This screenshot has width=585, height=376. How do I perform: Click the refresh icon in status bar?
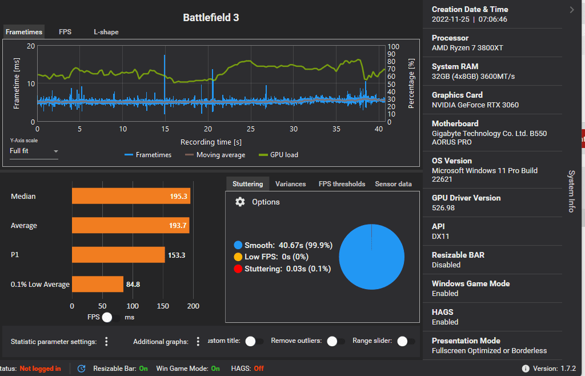pyautogui.click(x=81, y=369)
